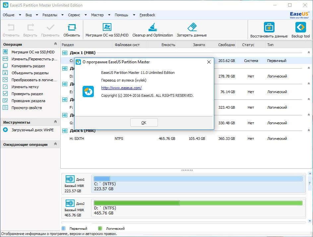The image size is (313, 237).
Task: Run Проверить раздел operation
Action: (27, 94)
